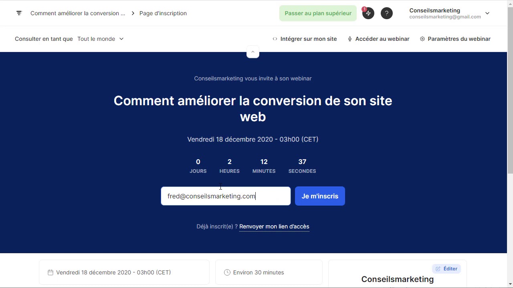Open Intégrer sur mon site
Screen dimensions: 513x288
coord(305,39)
